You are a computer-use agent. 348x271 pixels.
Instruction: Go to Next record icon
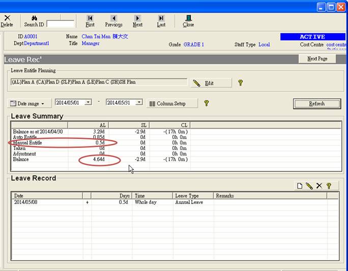137,18
